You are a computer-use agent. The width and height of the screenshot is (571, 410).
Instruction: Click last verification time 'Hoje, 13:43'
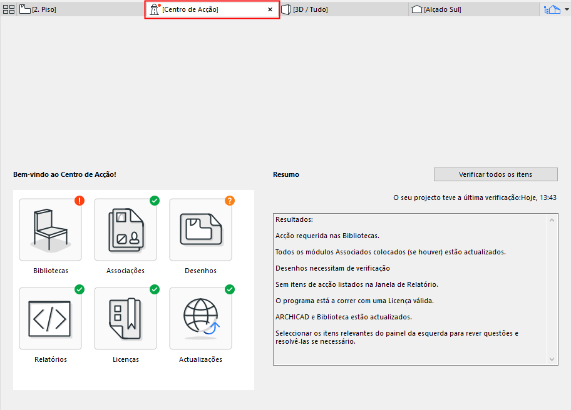pos(538,197)
